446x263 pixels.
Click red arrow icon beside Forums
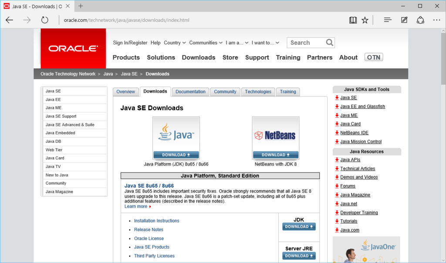coord(337,186)
